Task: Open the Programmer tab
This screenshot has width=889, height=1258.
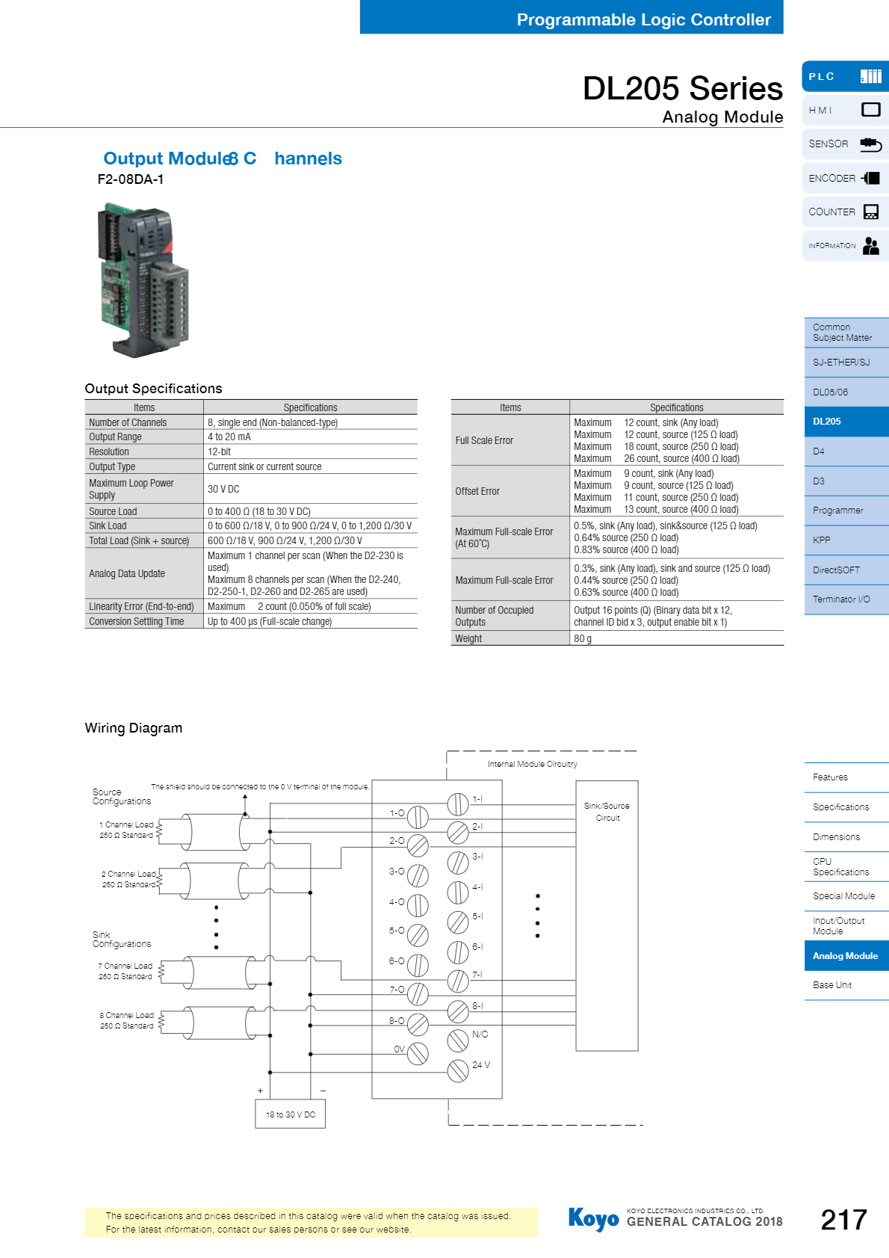Action: pyautogui.click(x=846, y=511)
